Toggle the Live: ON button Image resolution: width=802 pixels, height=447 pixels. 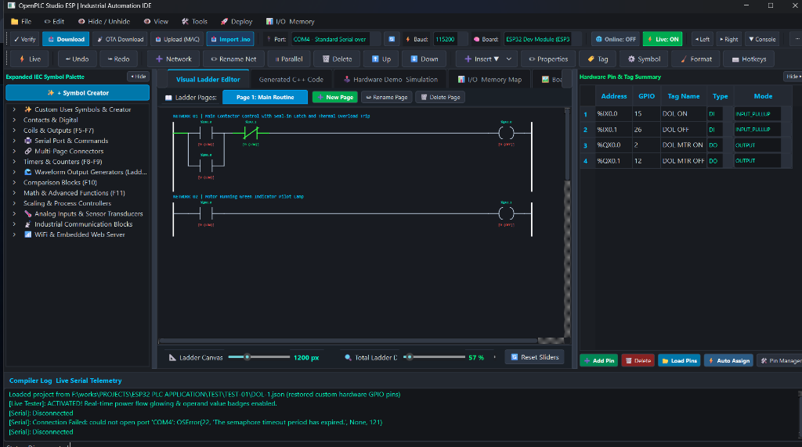point(663,39)
